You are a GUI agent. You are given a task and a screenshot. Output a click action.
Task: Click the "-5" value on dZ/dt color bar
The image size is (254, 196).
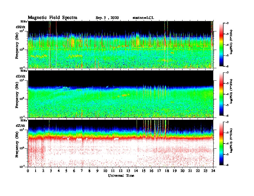pos(227,154)
